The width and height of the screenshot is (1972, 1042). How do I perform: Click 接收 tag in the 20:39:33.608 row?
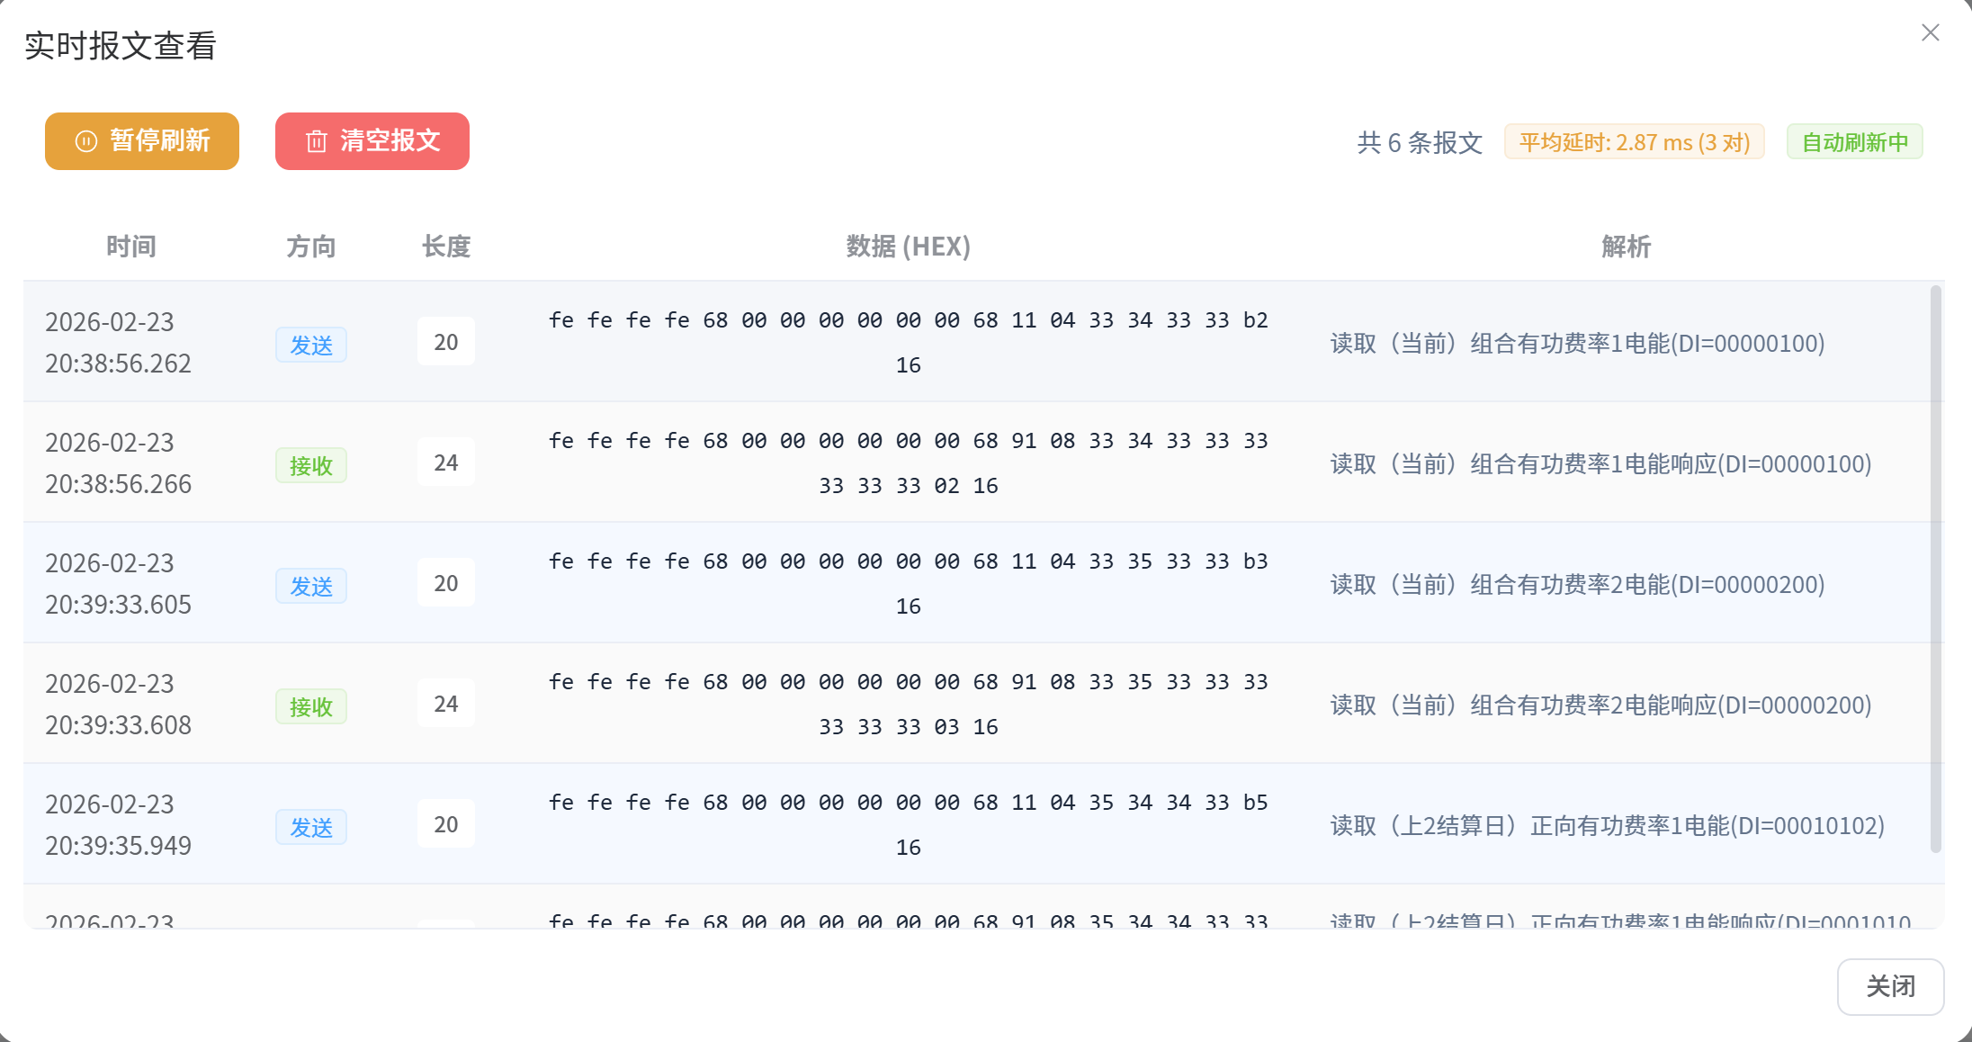click(x=311, y=706)
